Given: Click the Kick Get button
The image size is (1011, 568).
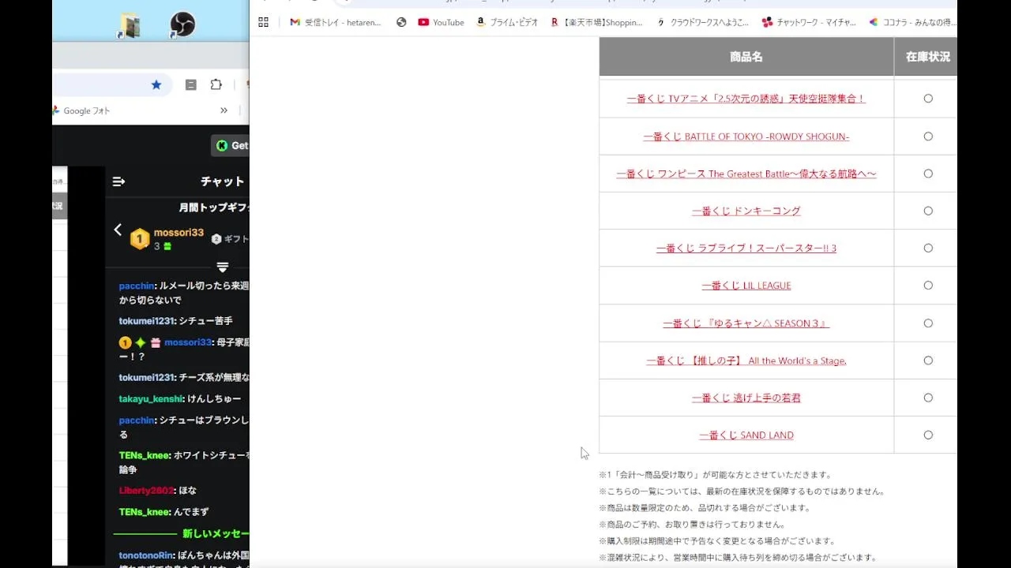Looking at the screenshot, I should (x=231, y=145).
